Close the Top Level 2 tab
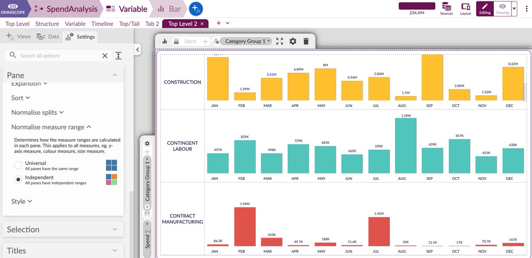This screenshot has width=532, height=258. pos(202,24)
